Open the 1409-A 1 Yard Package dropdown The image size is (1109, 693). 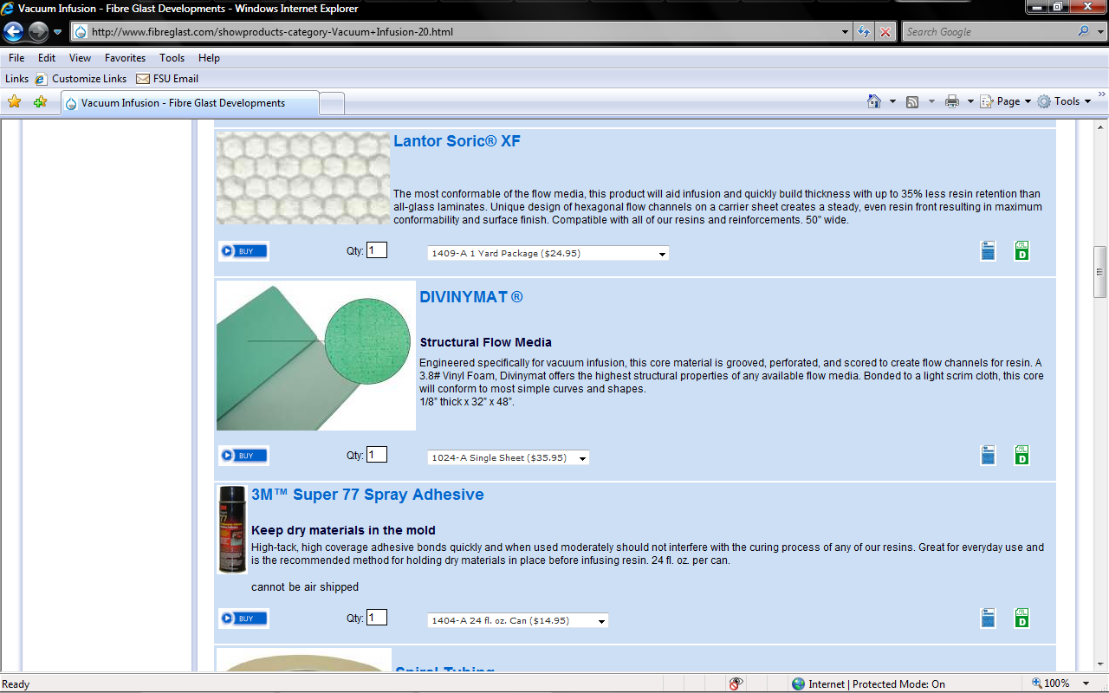tap(548, 254)
